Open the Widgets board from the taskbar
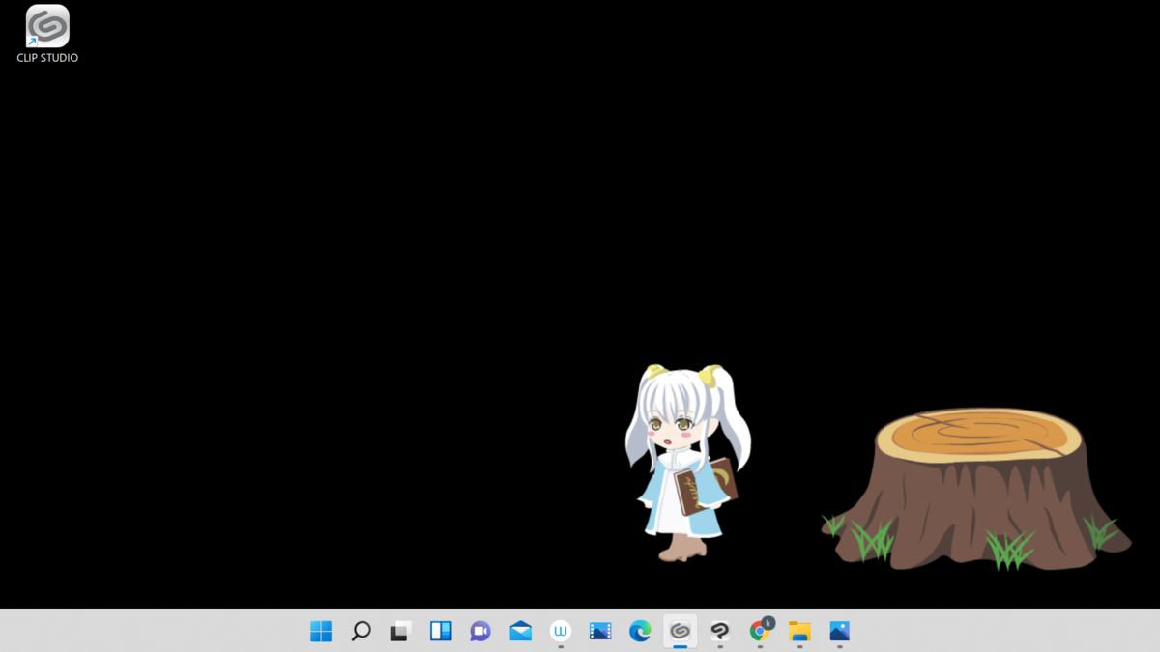Viewport: 1160px width, 652px height. (441, 631)
